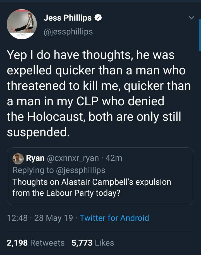Click the 42m timestamp on quoted tweet
This screenshot has height=255, width=201.
(114, 158)
